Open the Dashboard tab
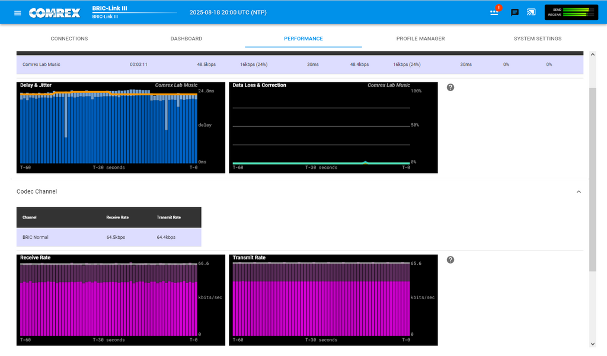Viewport: 607px width, 356px height. point(186,39)
